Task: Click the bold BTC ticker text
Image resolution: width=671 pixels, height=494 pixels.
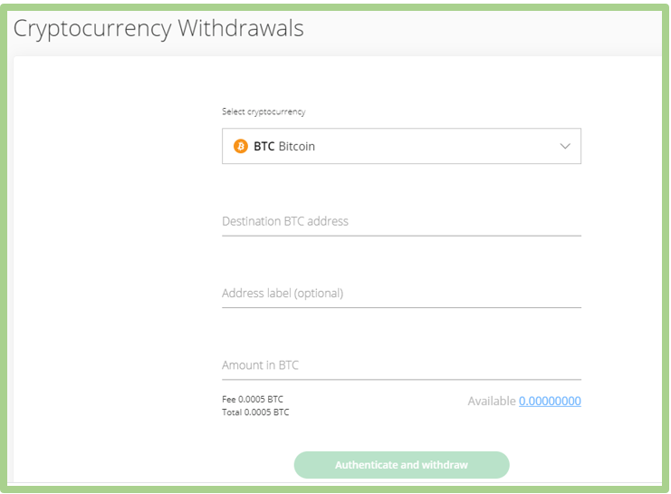Action: [264, 147]
